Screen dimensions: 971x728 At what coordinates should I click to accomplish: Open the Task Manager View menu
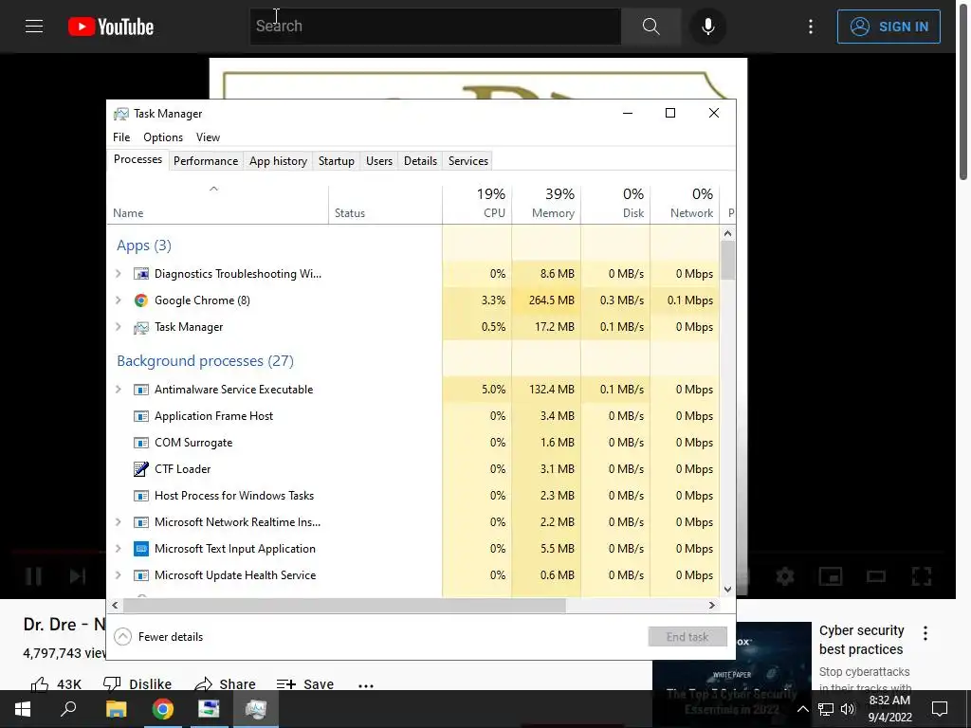208,136
